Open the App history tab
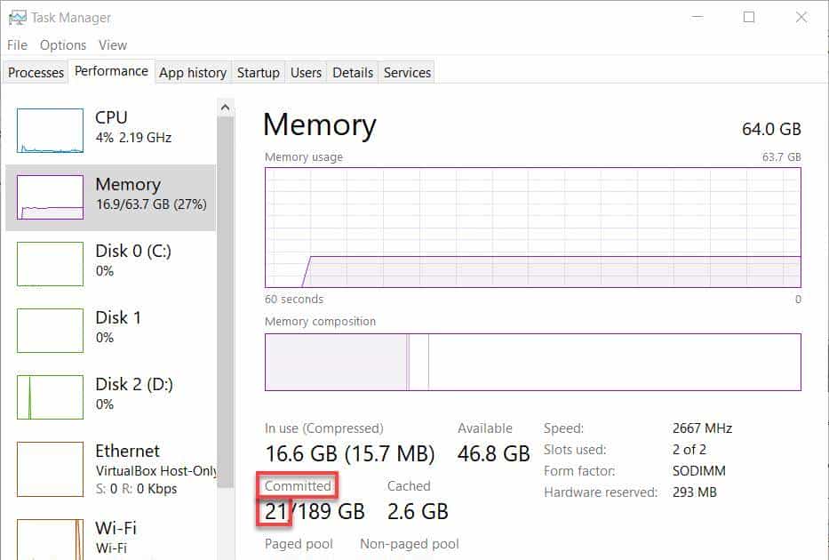The image size is (829, 560). coord(192,72)
